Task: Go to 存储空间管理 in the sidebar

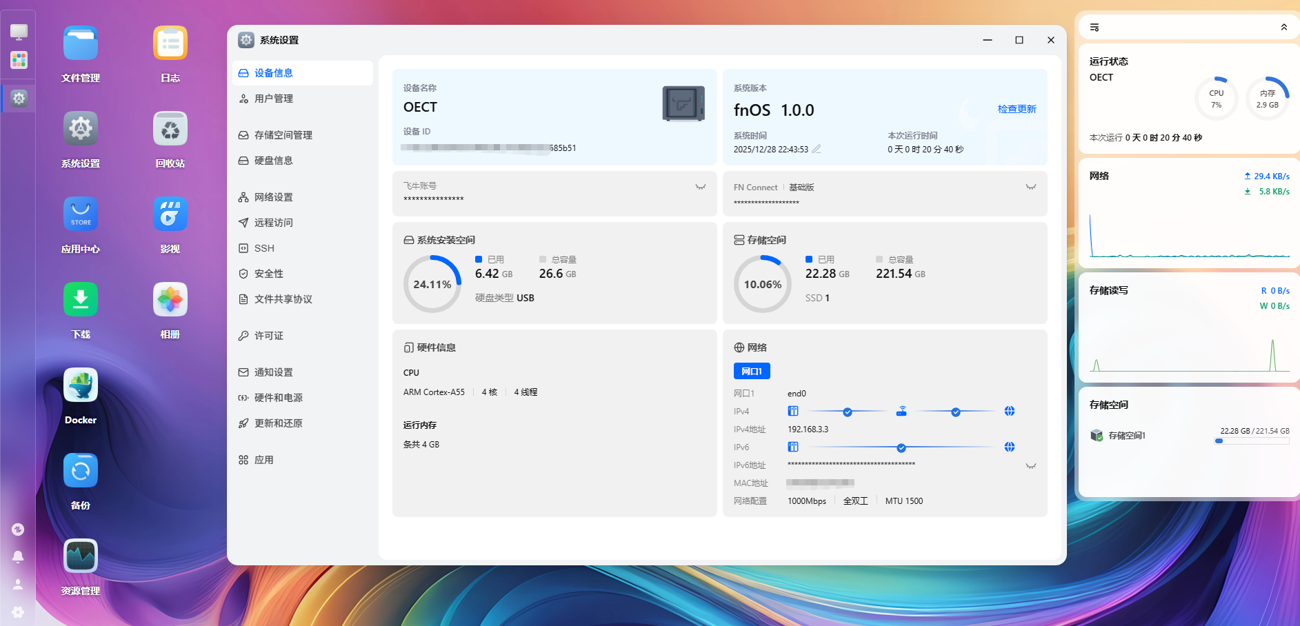Action: coord(283,135)
